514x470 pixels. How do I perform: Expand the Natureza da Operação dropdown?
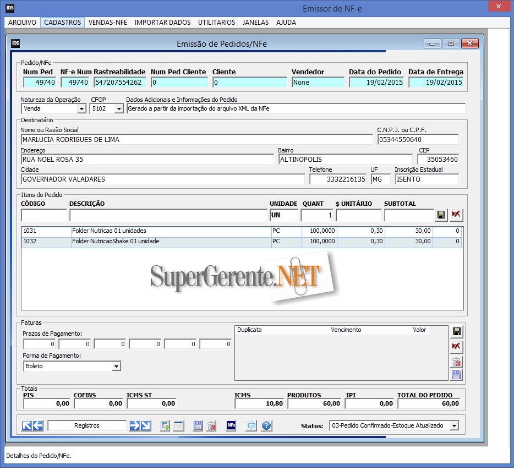pos(81,108)
